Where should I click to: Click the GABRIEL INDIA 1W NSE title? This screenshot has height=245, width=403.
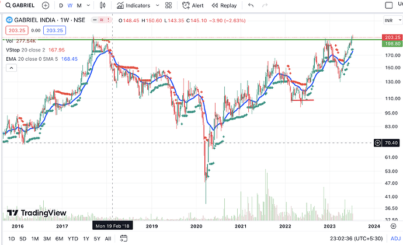[x=50, y=20]
